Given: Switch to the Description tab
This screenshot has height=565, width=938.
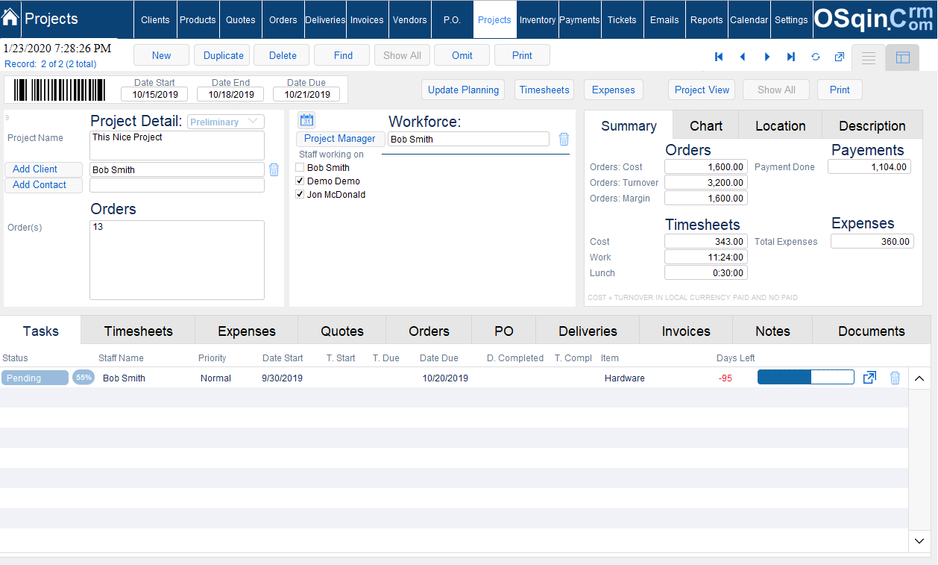Looking at the screenshot, I should pos(872,125).
